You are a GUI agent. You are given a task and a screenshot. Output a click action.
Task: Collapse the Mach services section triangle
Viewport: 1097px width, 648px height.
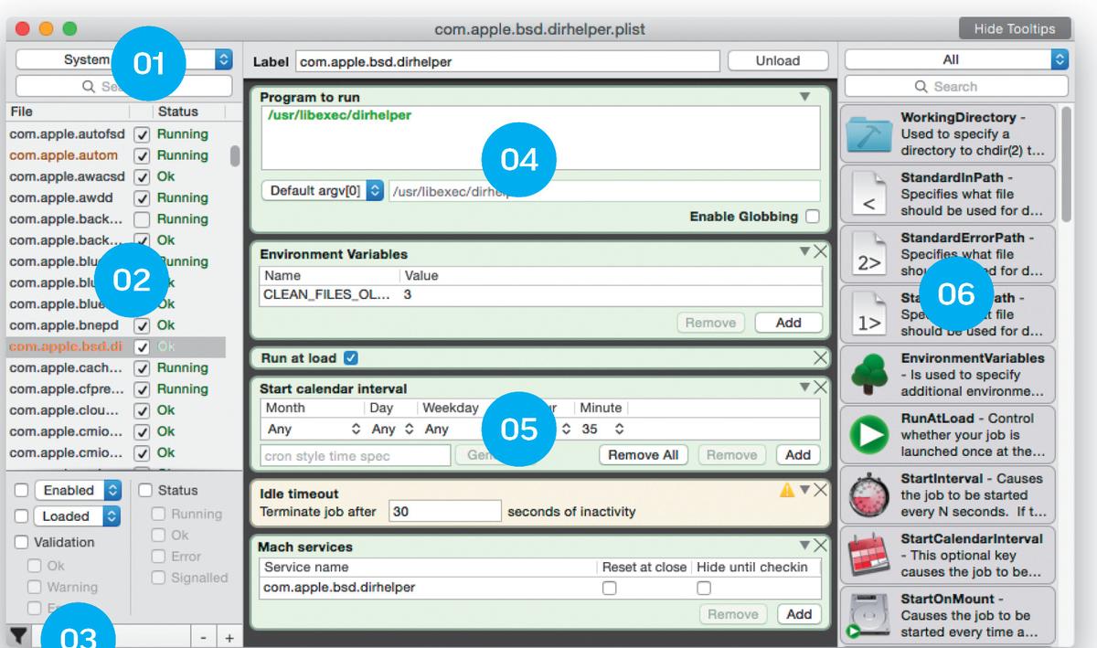tap(804, 546)
